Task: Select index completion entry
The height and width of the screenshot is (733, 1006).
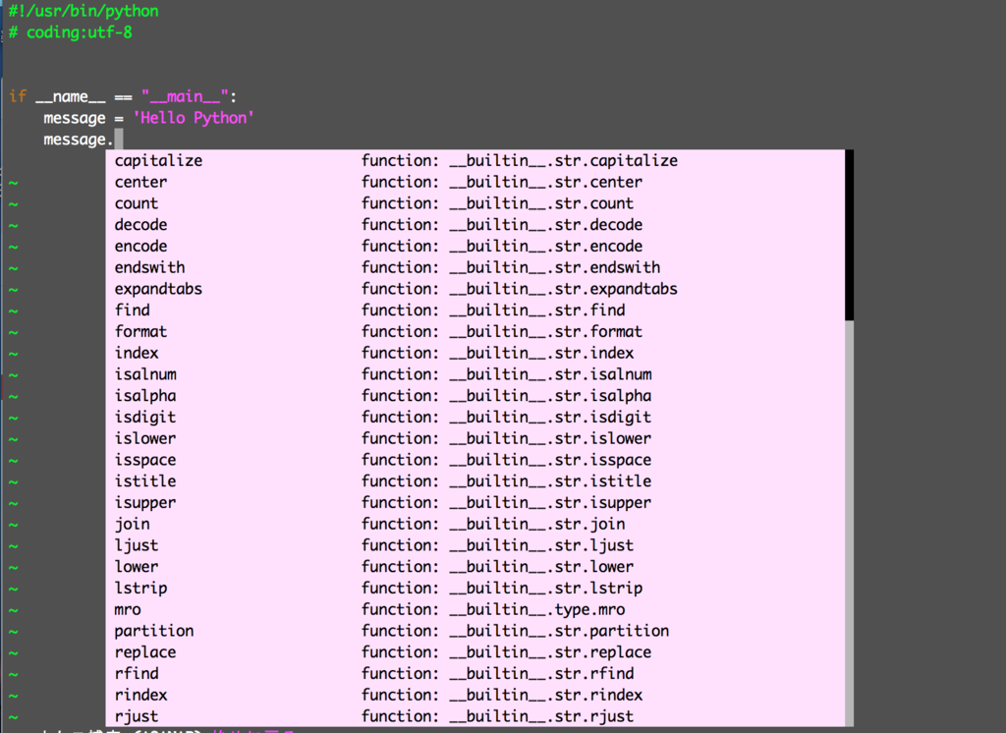Action: pos(475,353)
